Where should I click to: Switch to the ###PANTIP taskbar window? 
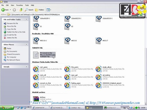click(40, 108)
